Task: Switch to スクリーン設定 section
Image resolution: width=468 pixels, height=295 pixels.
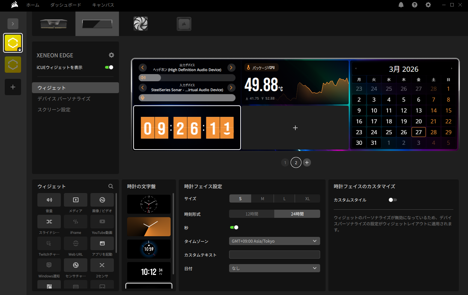Action: click(54, 109)
